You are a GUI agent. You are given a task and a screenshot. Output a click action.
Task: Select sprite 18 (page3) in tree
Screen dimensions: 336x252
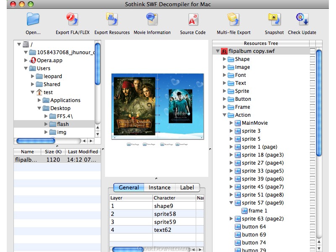point(263,155)
